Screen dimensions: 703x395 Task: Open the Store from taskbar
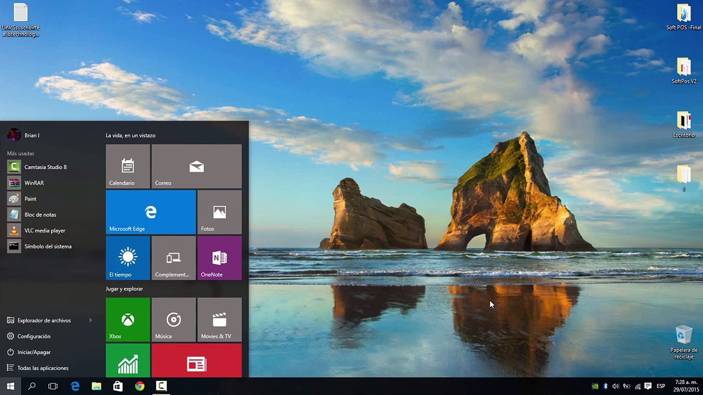point(118,386)
